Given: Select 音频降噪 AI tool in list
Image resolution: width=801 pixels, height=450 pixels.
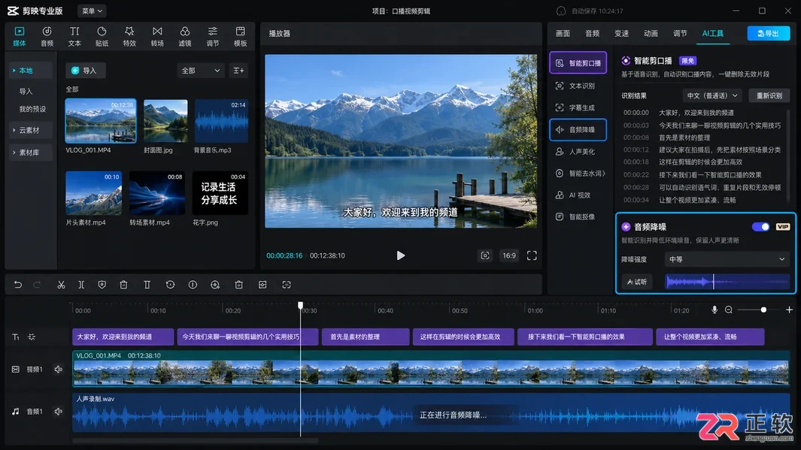Looking at the screenshot, I should [578, 130].
